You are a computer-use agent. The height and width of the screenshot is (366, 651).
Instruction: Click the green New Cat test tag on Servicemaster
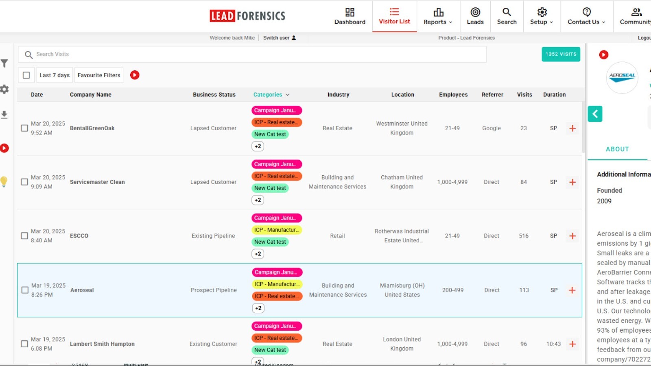pos(270,188)
